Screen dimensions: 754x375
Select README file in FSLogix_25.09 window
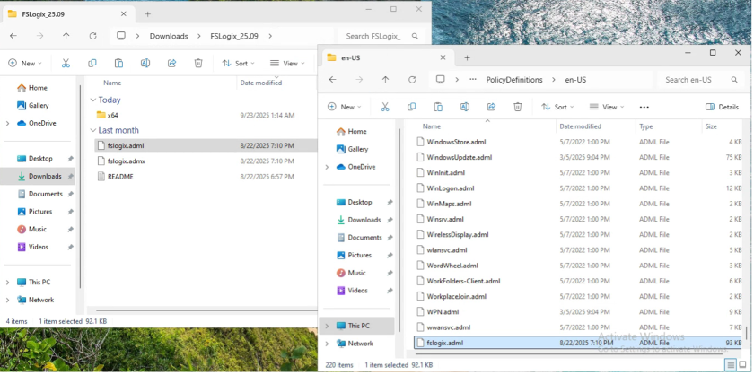click(x=120, y=177)
